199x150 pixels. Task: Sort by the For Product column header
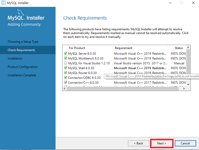click(x=90, y=48)
